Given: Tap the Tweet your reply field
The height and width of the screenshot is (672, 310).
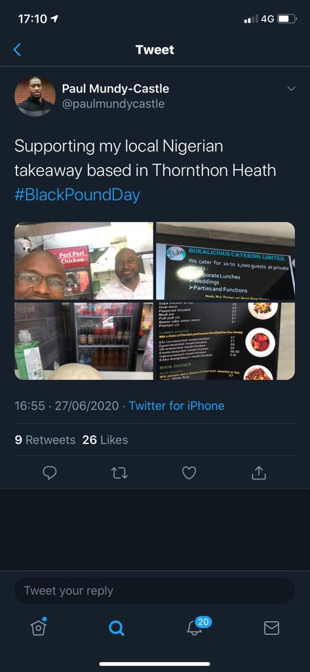Looking at the screenshot, I should pyautogui.click(x=155, y=591).
